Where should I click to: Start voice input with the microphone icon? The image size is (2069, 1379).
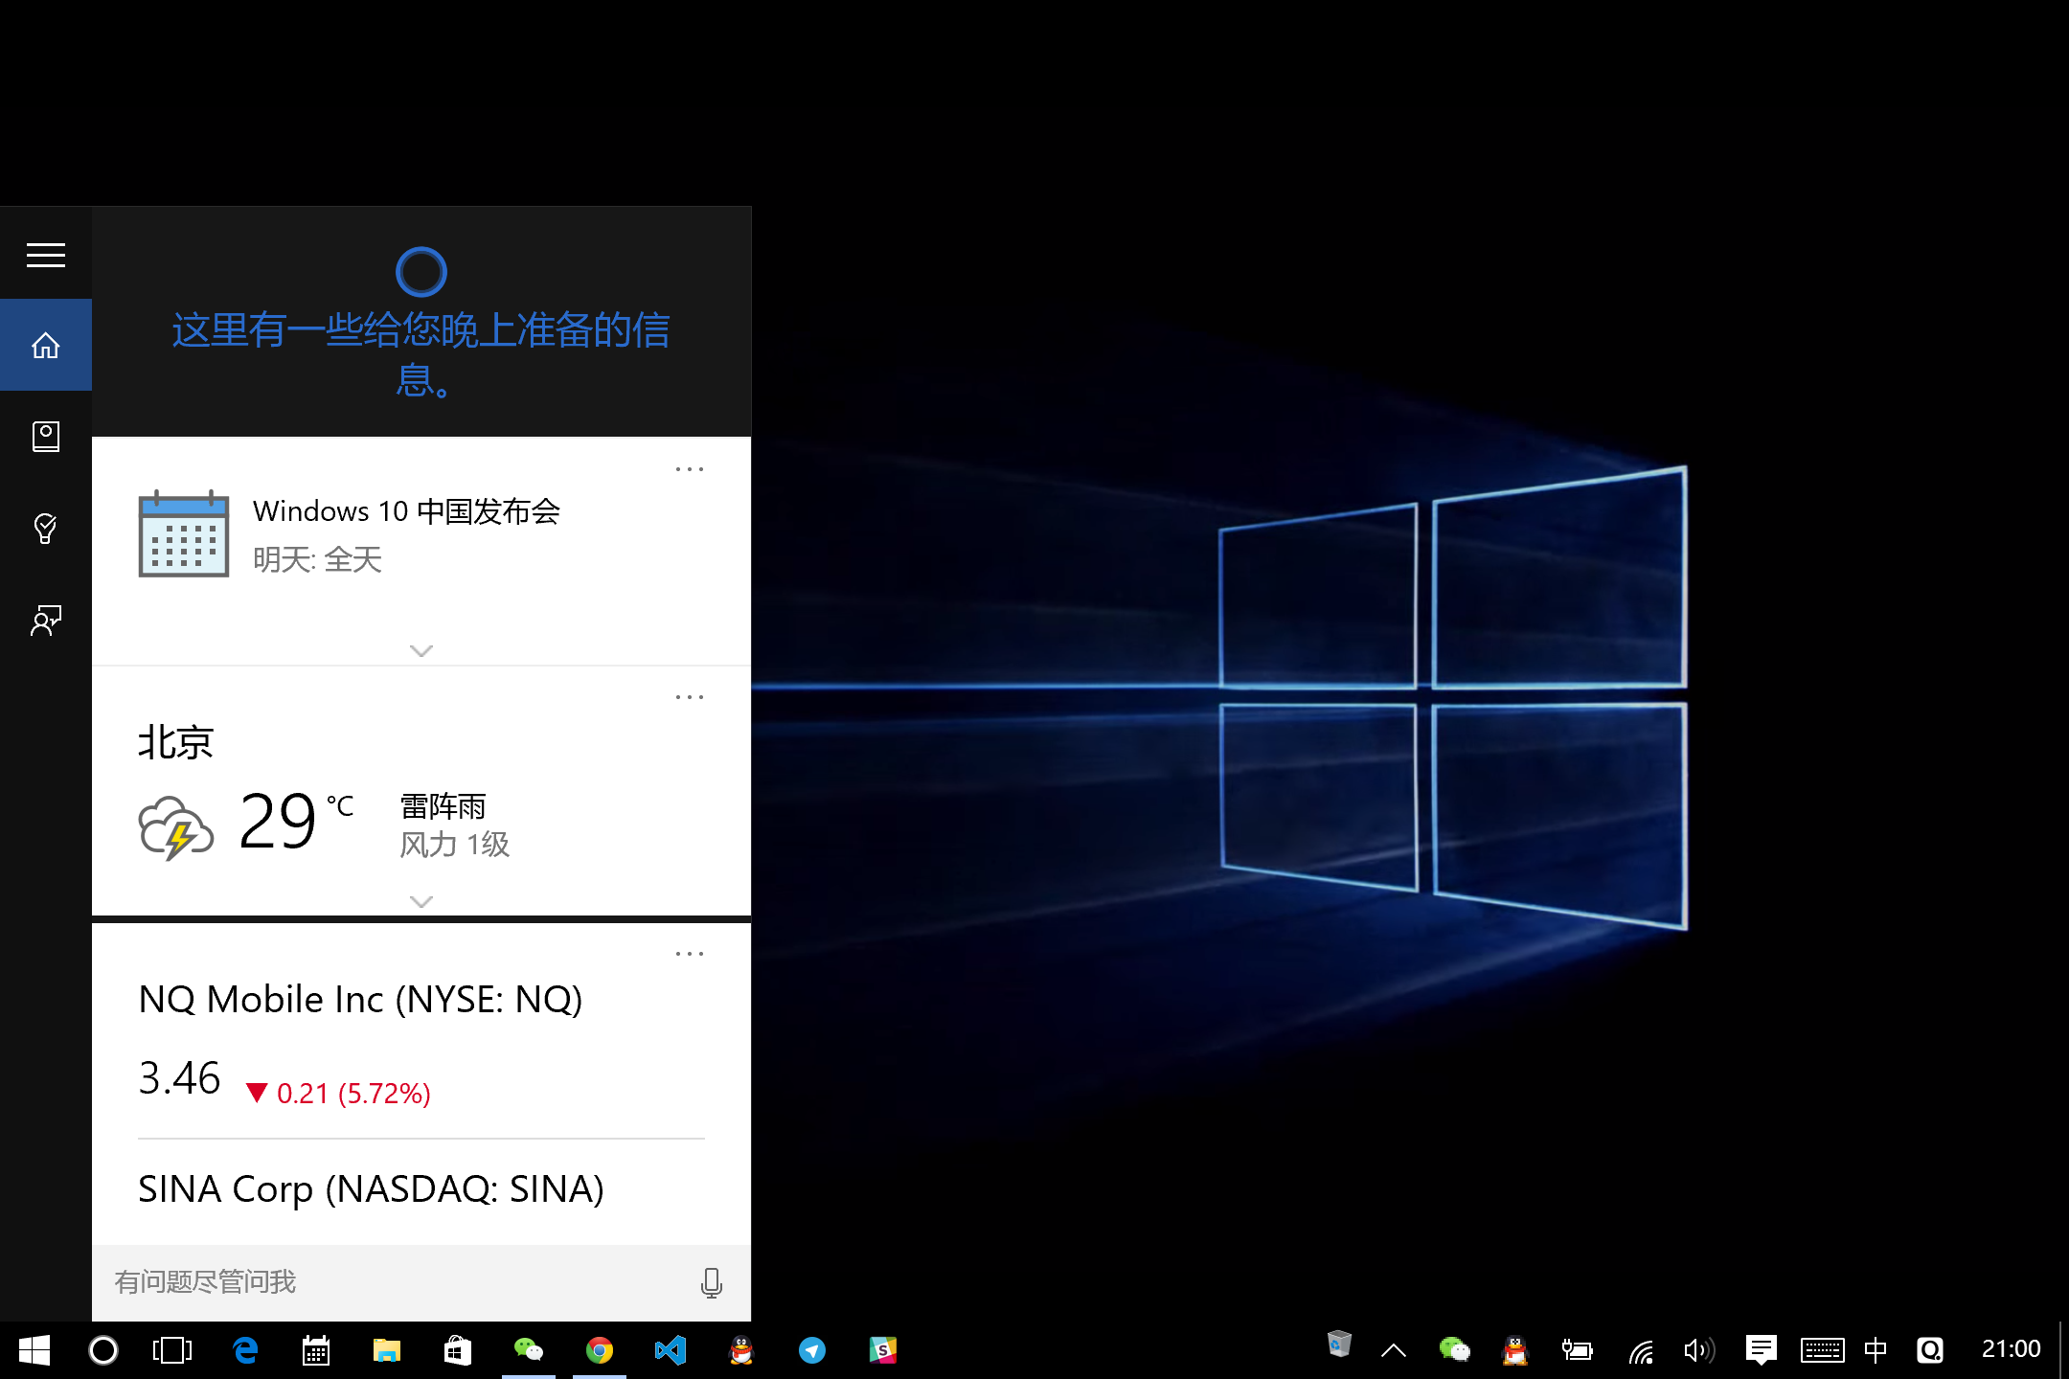coord(711,1282)
